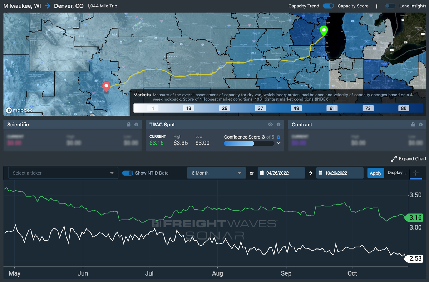Click the "May" label on chart axis
This screenshot has height=282, width=429.
[15, 273]
